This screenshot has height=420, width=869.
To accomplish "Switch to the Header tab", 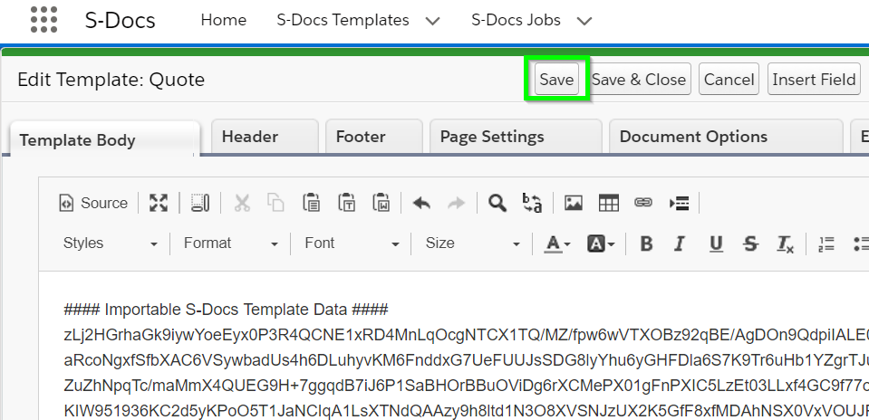I will 265,136.
